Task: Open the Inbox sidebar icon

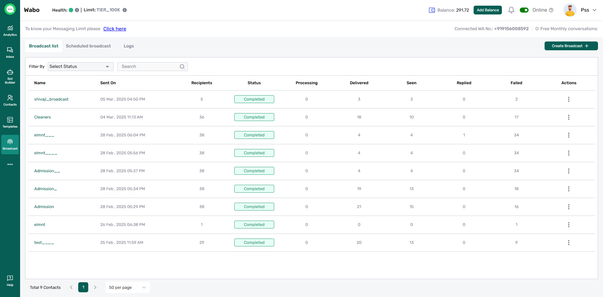Action: (x=10, y=53)
